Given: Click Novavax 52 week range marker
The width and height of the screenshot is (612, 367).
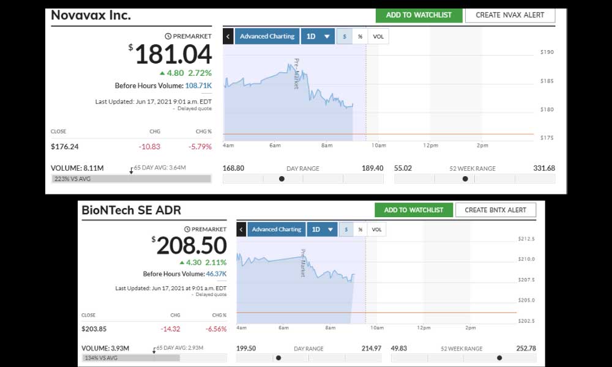Looking at the screenshot, I should pyautogui.click(x=465, y=179).
